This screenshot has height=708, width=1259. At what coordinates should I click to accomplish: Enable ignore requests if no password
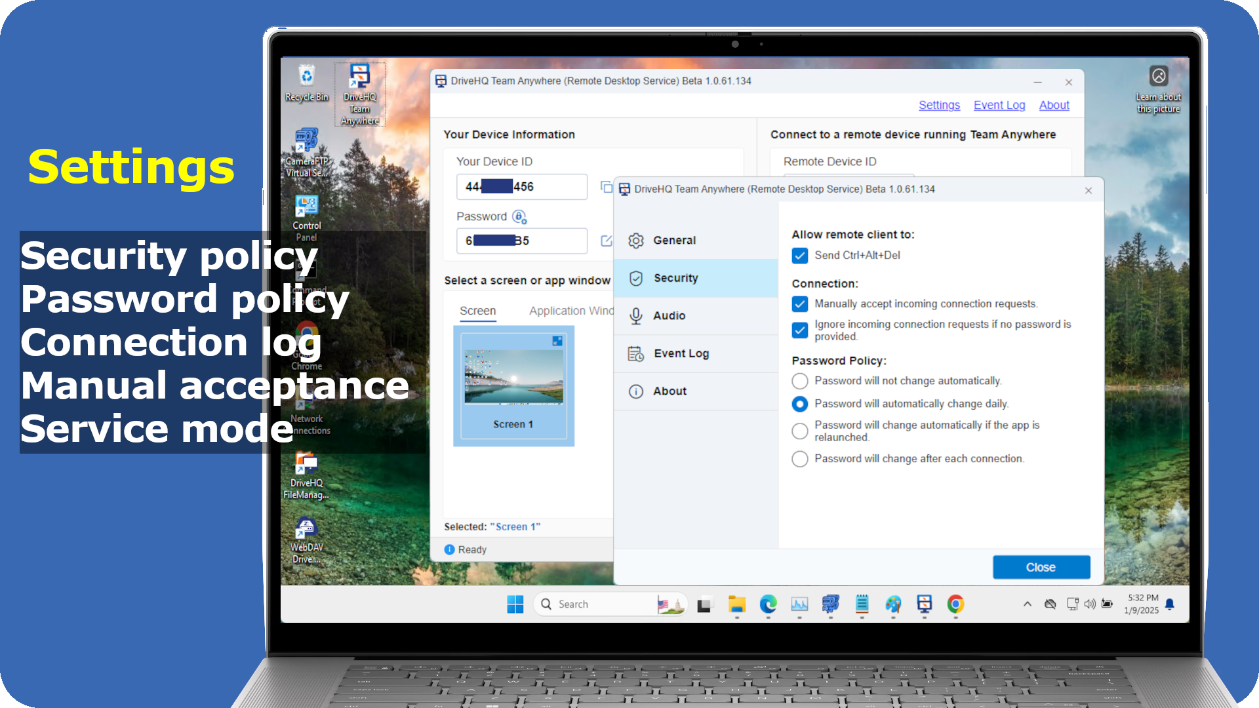(x=800, y=329)
